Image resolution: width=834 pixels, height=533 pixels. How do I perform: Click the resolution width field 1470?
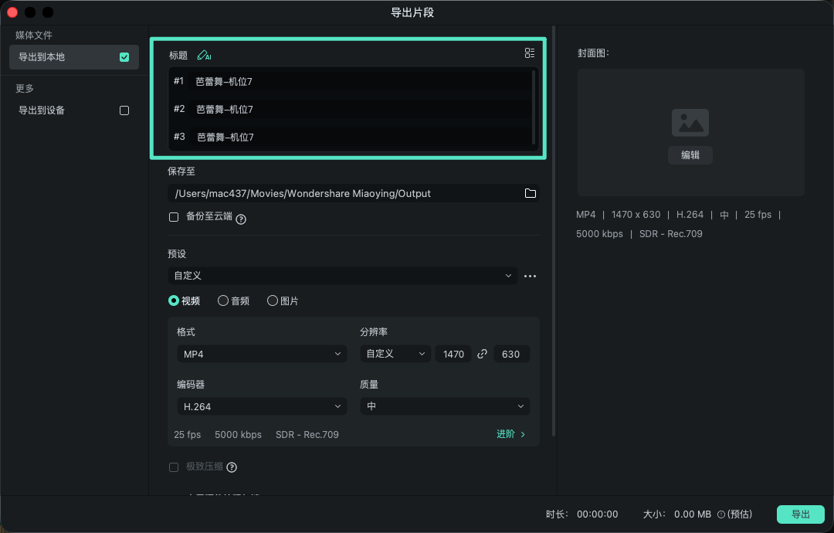tap(453, 354)
